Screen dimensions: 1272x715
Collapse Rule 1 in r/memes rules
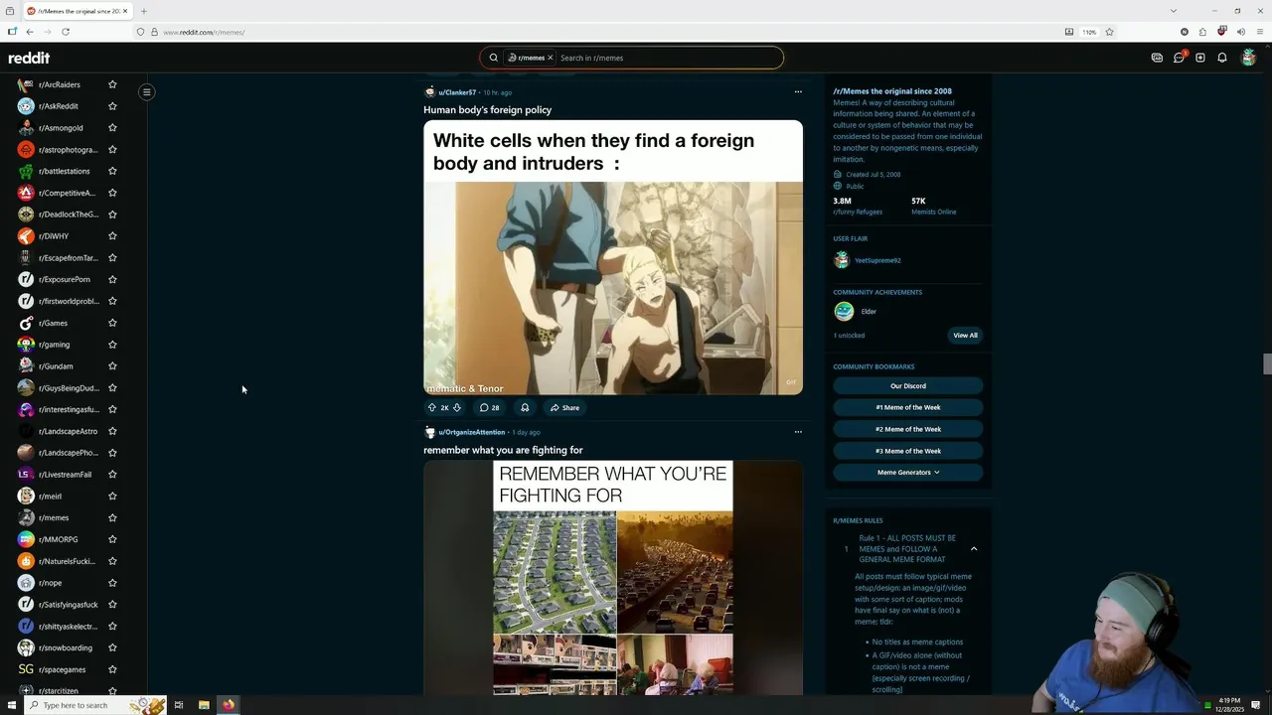point(974,548)
